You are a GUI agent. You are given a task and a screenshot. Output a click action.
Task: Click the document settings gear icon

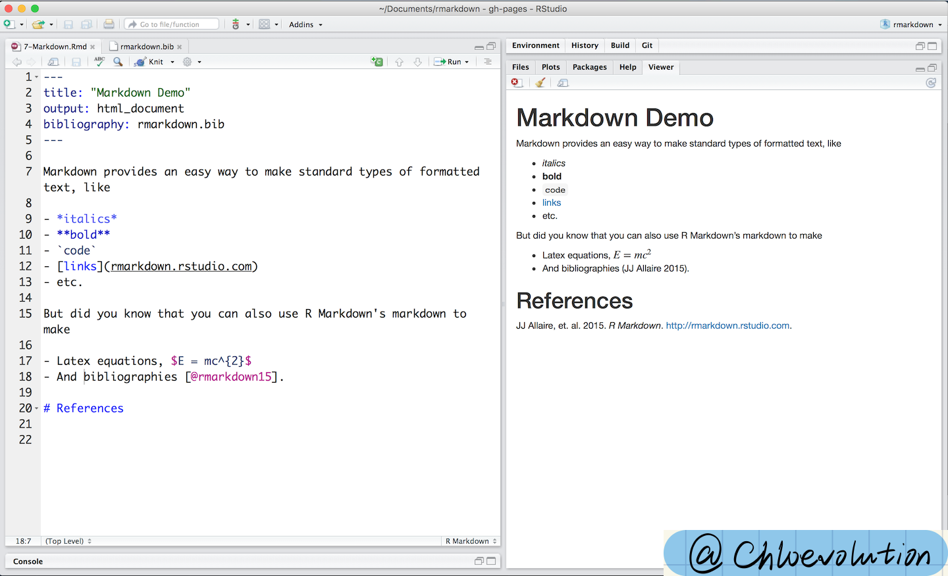[x=188, y=62]
